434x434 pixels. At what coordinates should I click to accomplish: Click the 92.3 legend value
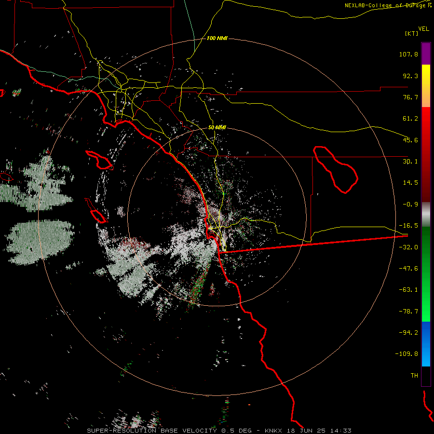410,76
